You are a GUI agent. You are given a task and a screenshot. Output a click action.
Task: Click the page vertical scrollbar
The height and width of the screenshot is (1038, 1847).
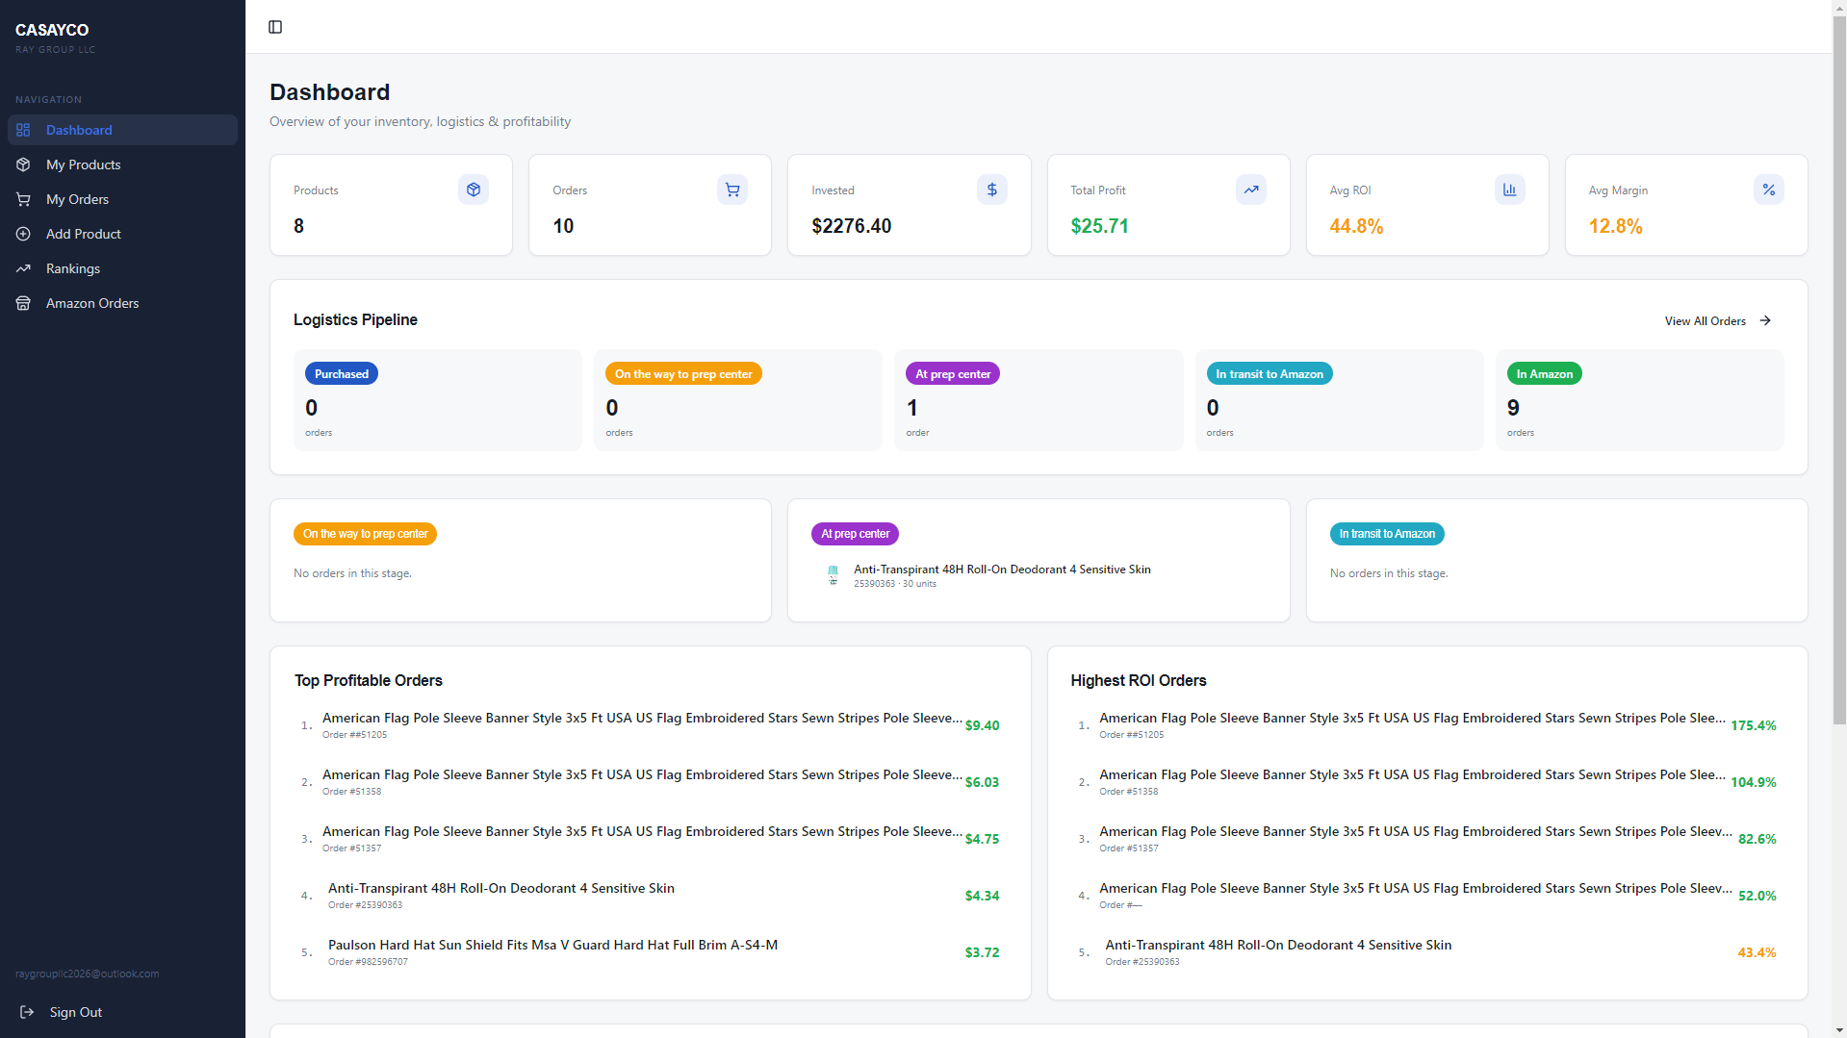tap(1839, 370)
